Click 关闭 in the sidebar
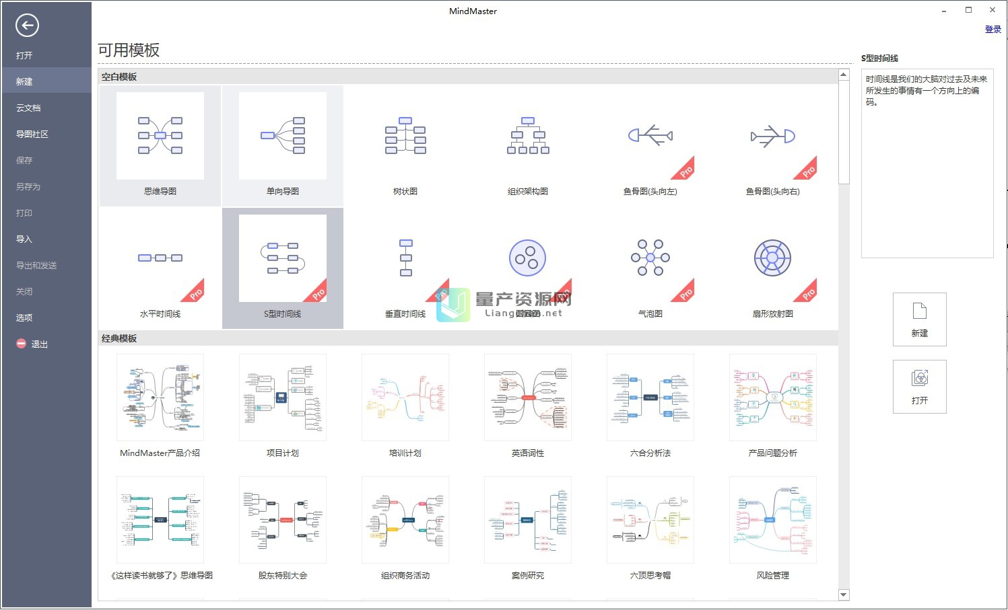The width and height of the screenshot is (1008, 610). [x=46, y=291]
